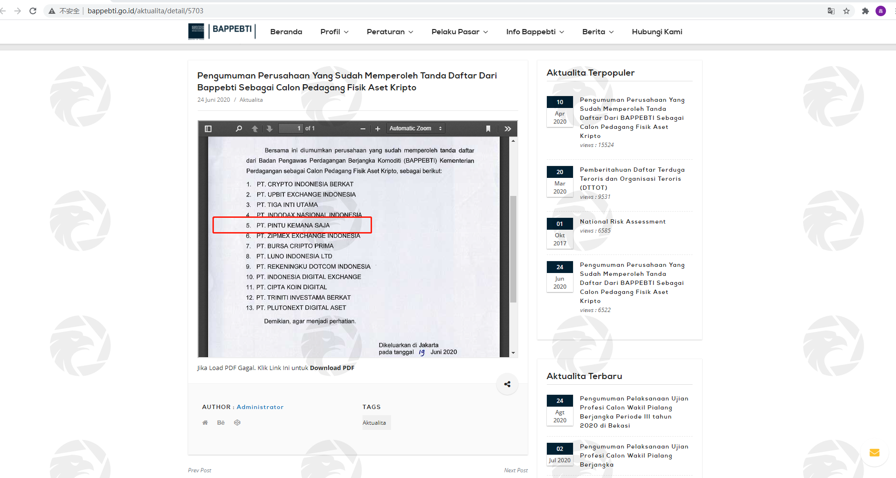
Task: Click the PDF scrollbar up arrow
Action: tap(513, 141)
